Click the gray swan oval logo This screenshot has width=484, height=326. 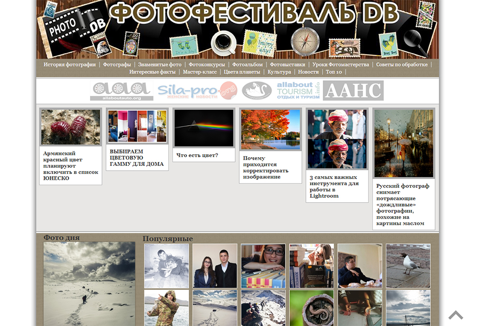pos(257,90)
